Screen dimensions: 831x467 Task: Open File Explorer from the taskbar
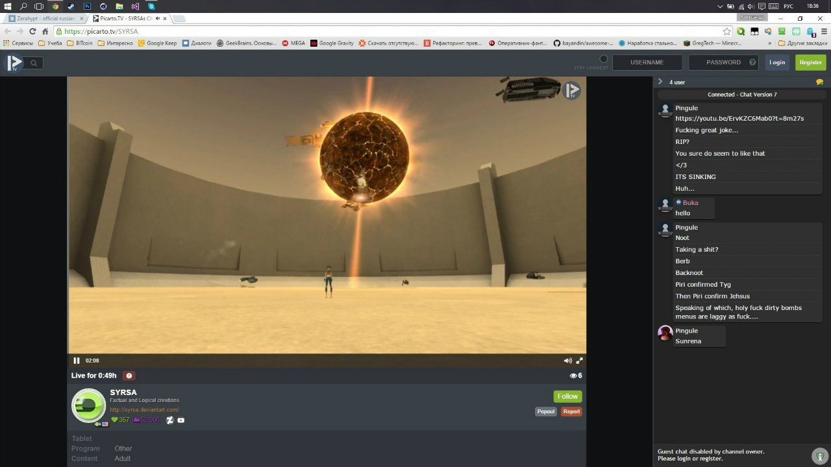click(119, 6)
